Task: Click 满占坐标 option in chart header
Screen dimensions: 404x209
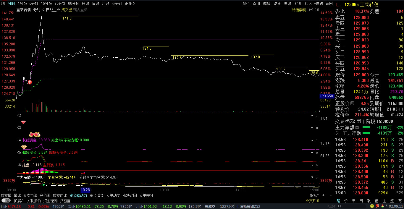Action: click(x=80, y=10)
